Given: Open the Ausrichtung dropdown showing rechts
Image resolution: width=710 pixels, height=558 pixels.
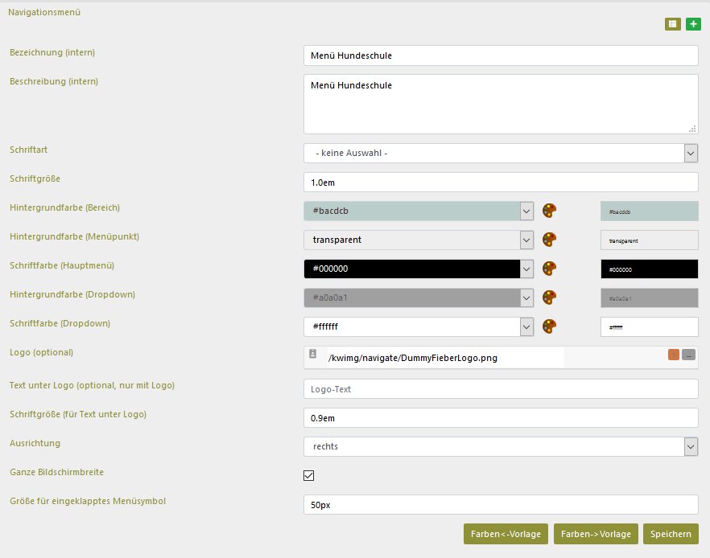Looking at the screenshot, I should 690,446.
